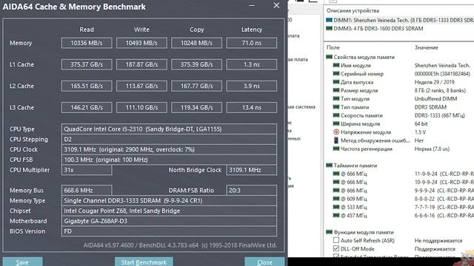The width and height of the screenshot is (474, 266).
Task: Click the icon of the 11-9-9-24 timing row
Action: (x=336, y=174)
